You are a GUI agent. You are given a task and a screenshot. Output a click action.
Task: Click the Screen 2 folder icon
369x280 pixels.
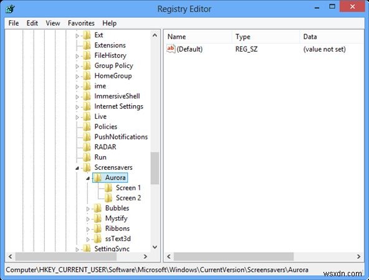(x=108, y=198)
